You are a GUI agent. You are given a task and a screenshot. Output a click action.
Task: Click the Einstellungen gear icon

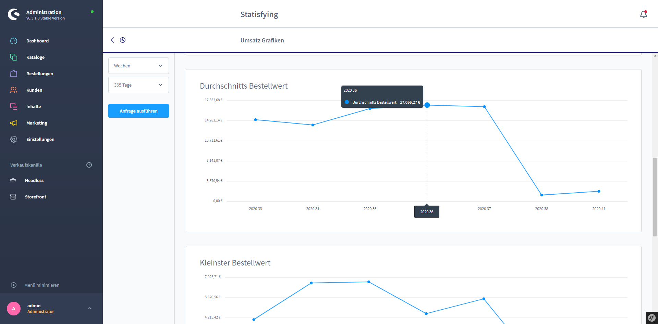pyautogui.click(x=14, y=139)
